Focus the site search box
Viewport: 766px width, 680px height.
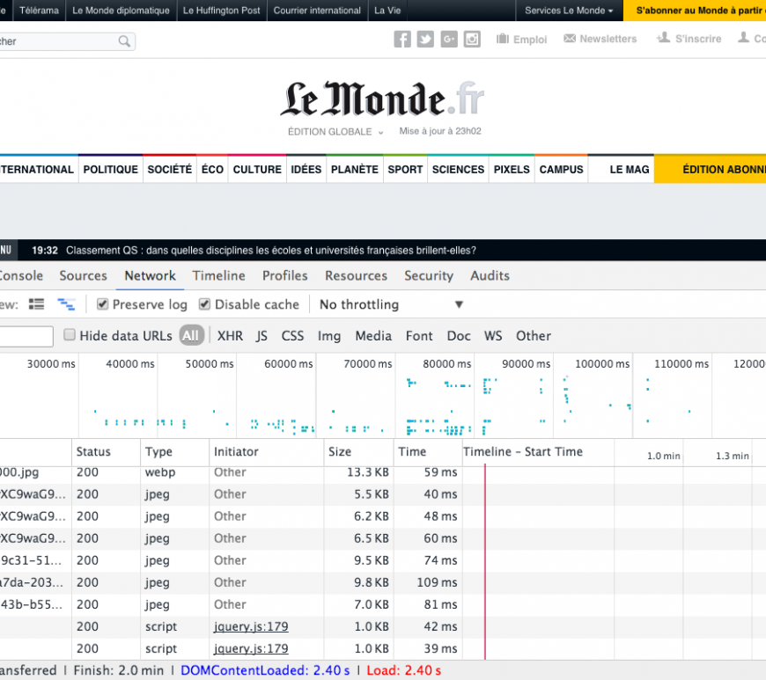[x=67, y=41]
